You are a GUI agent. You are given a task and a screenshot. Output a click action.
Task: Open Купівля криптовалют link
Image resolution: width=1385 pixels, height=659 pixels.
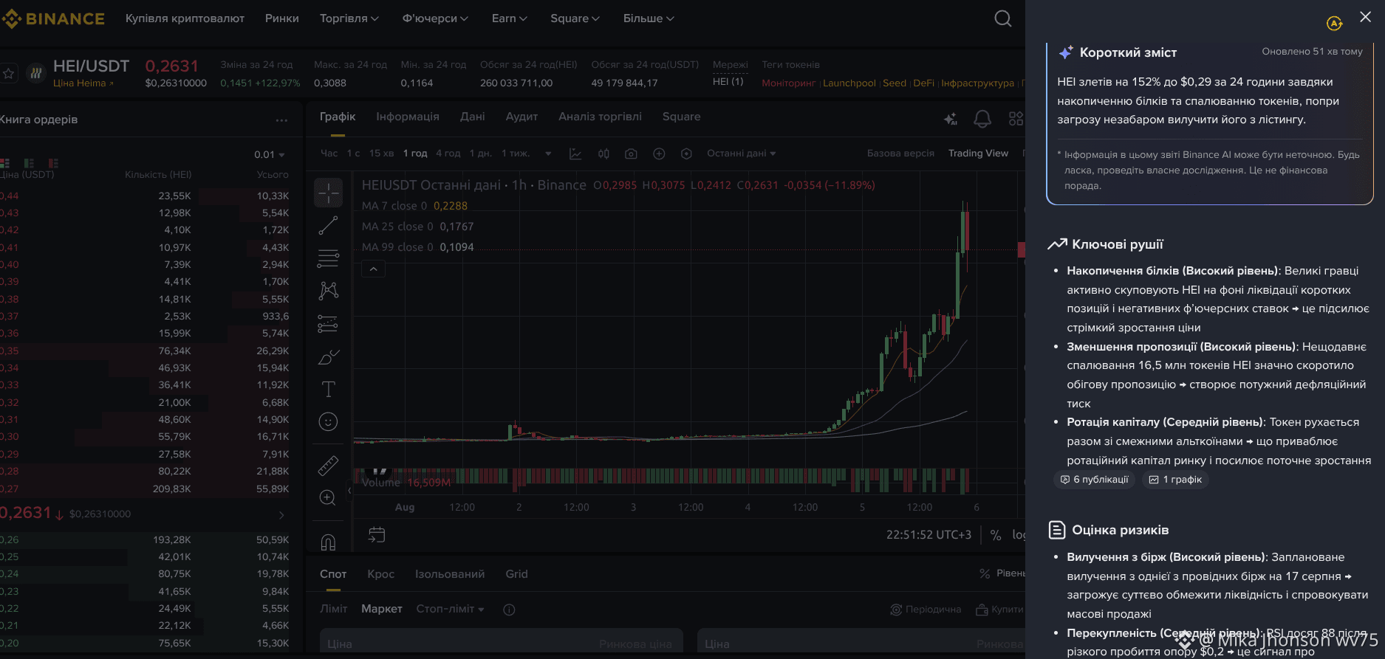tap(185, 18)
